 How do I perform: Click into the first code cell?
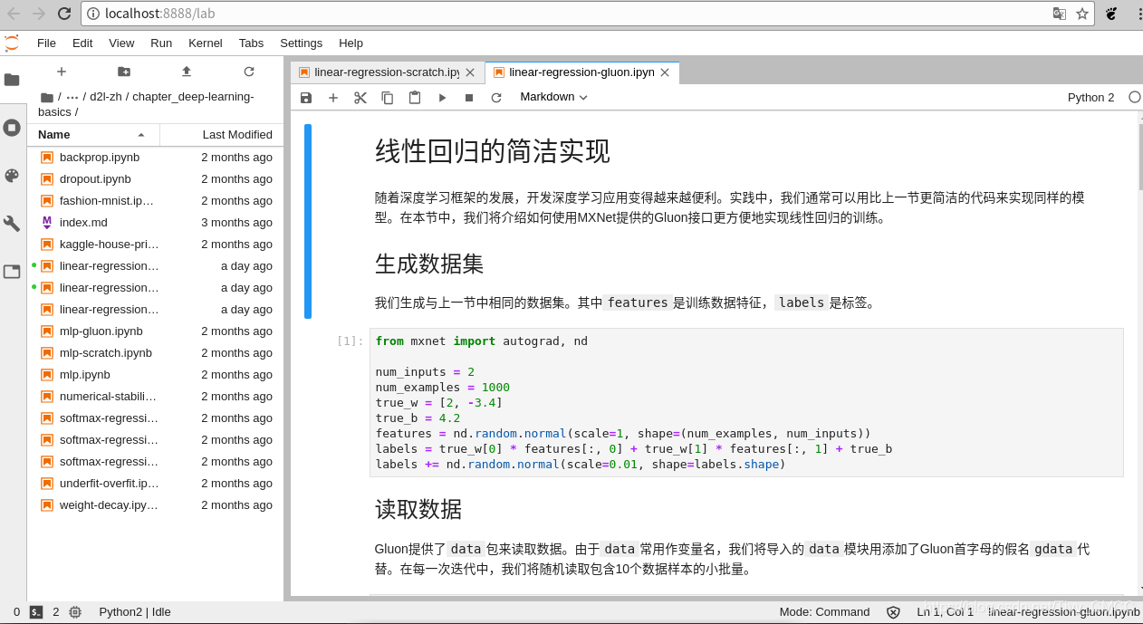(x=746, y=402)
